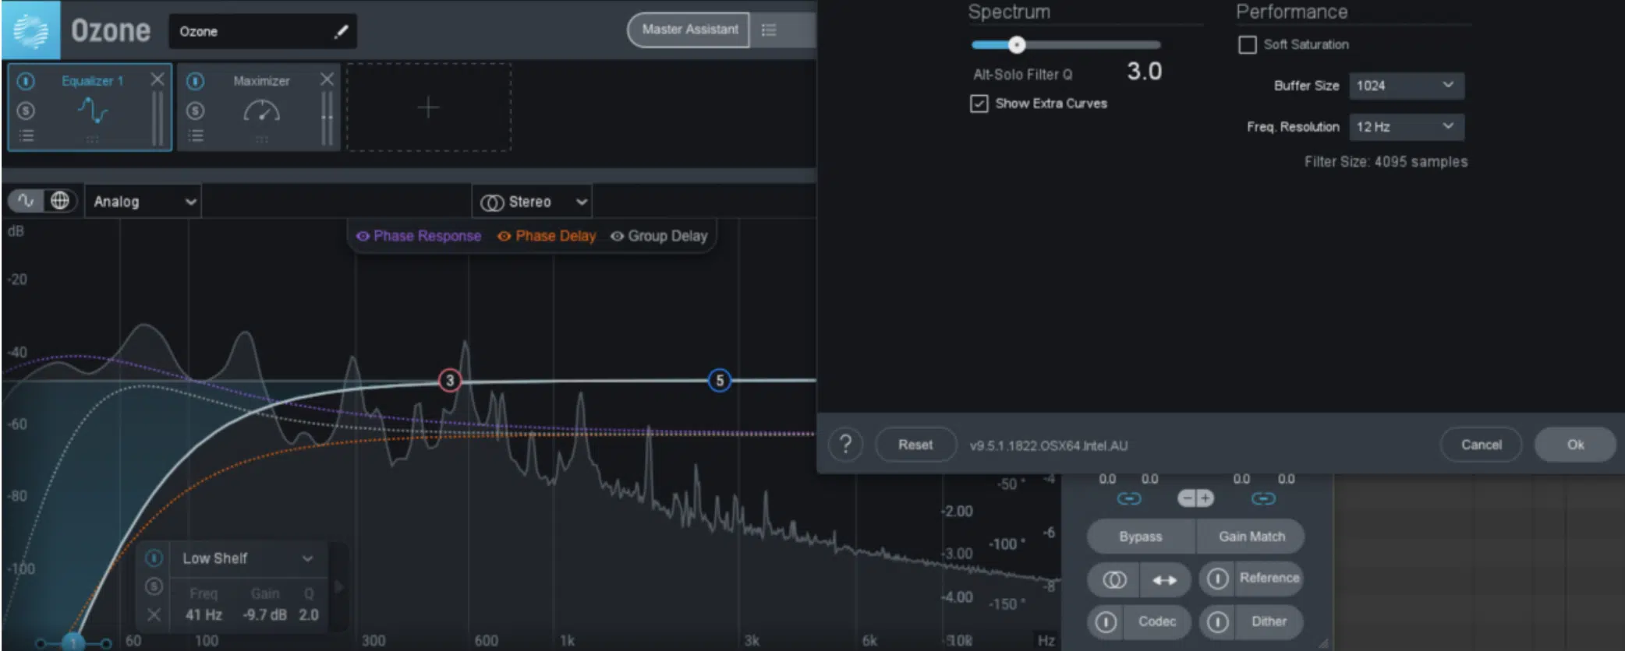Toggle Equalizer 1 module power button
Image resolution: width=1625 pixels, height=651 pixels.
pyautogui.click(x=26, y=81)
